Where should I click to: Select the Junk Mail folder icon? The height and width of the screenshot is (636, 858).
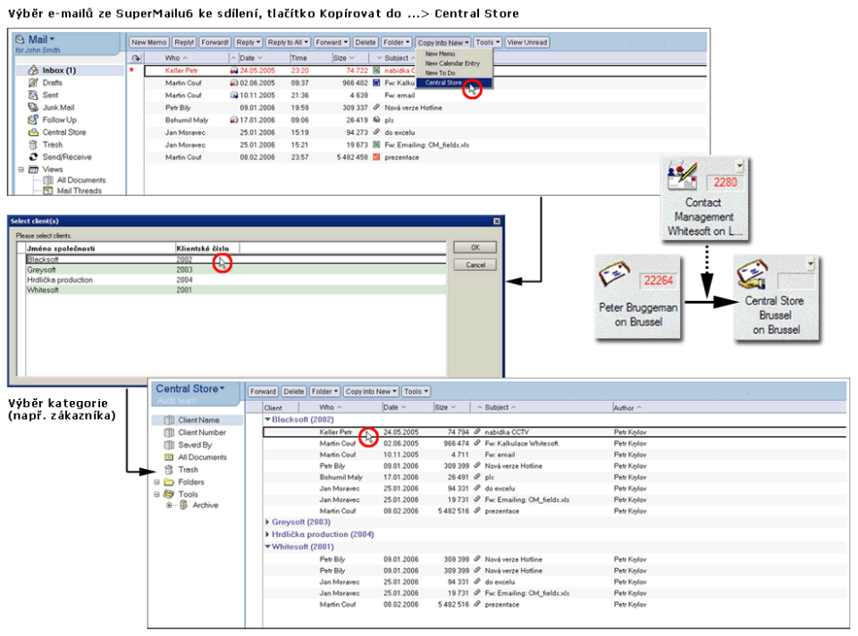tap(33, 107)
